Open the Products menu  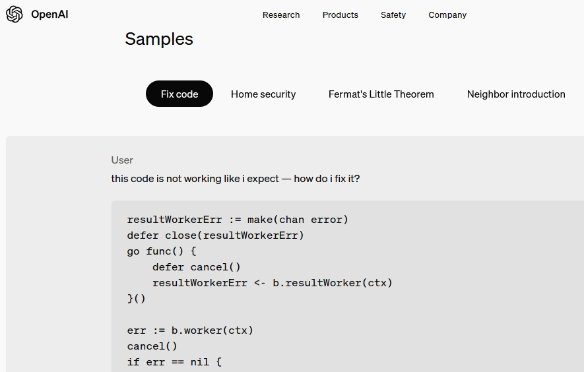pyautogui.click(x=340, y=15)
